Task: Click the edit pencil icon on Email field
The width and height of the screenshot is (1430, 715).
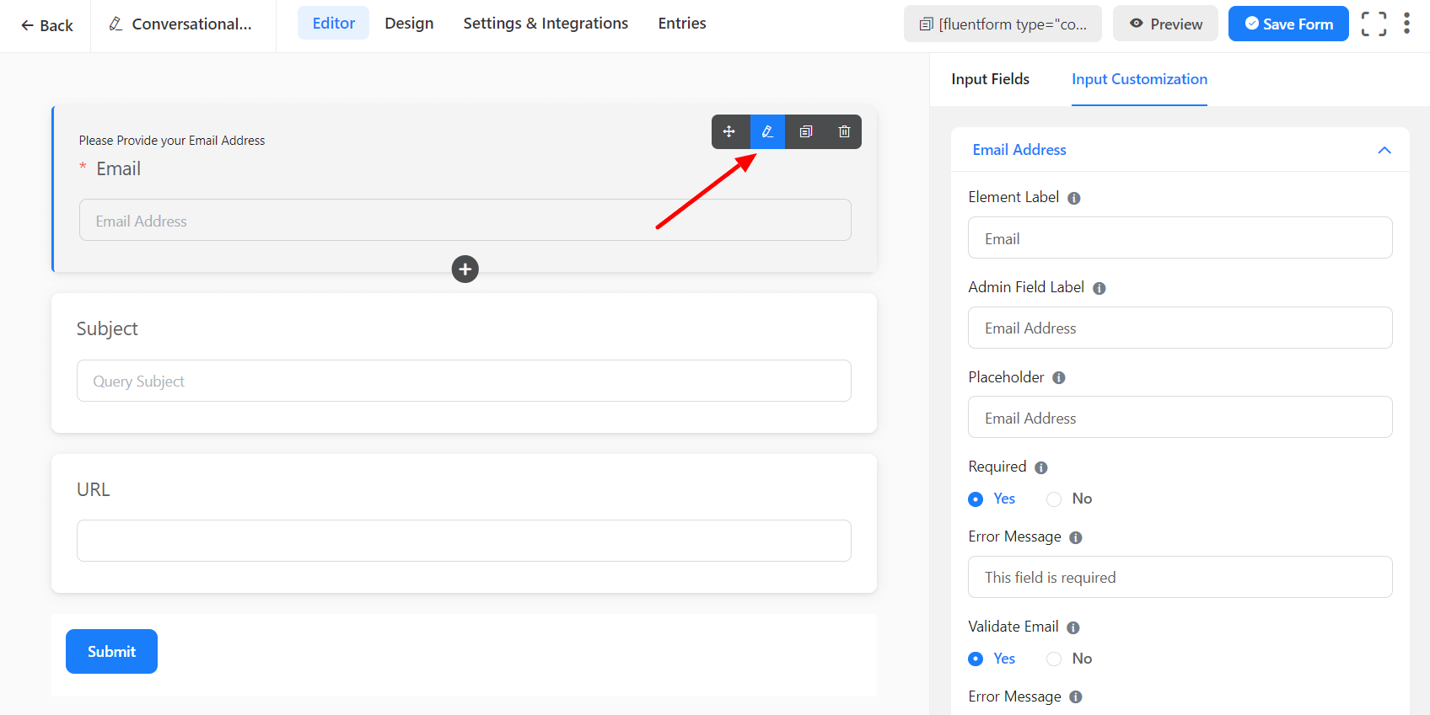Action: (767, 132)
